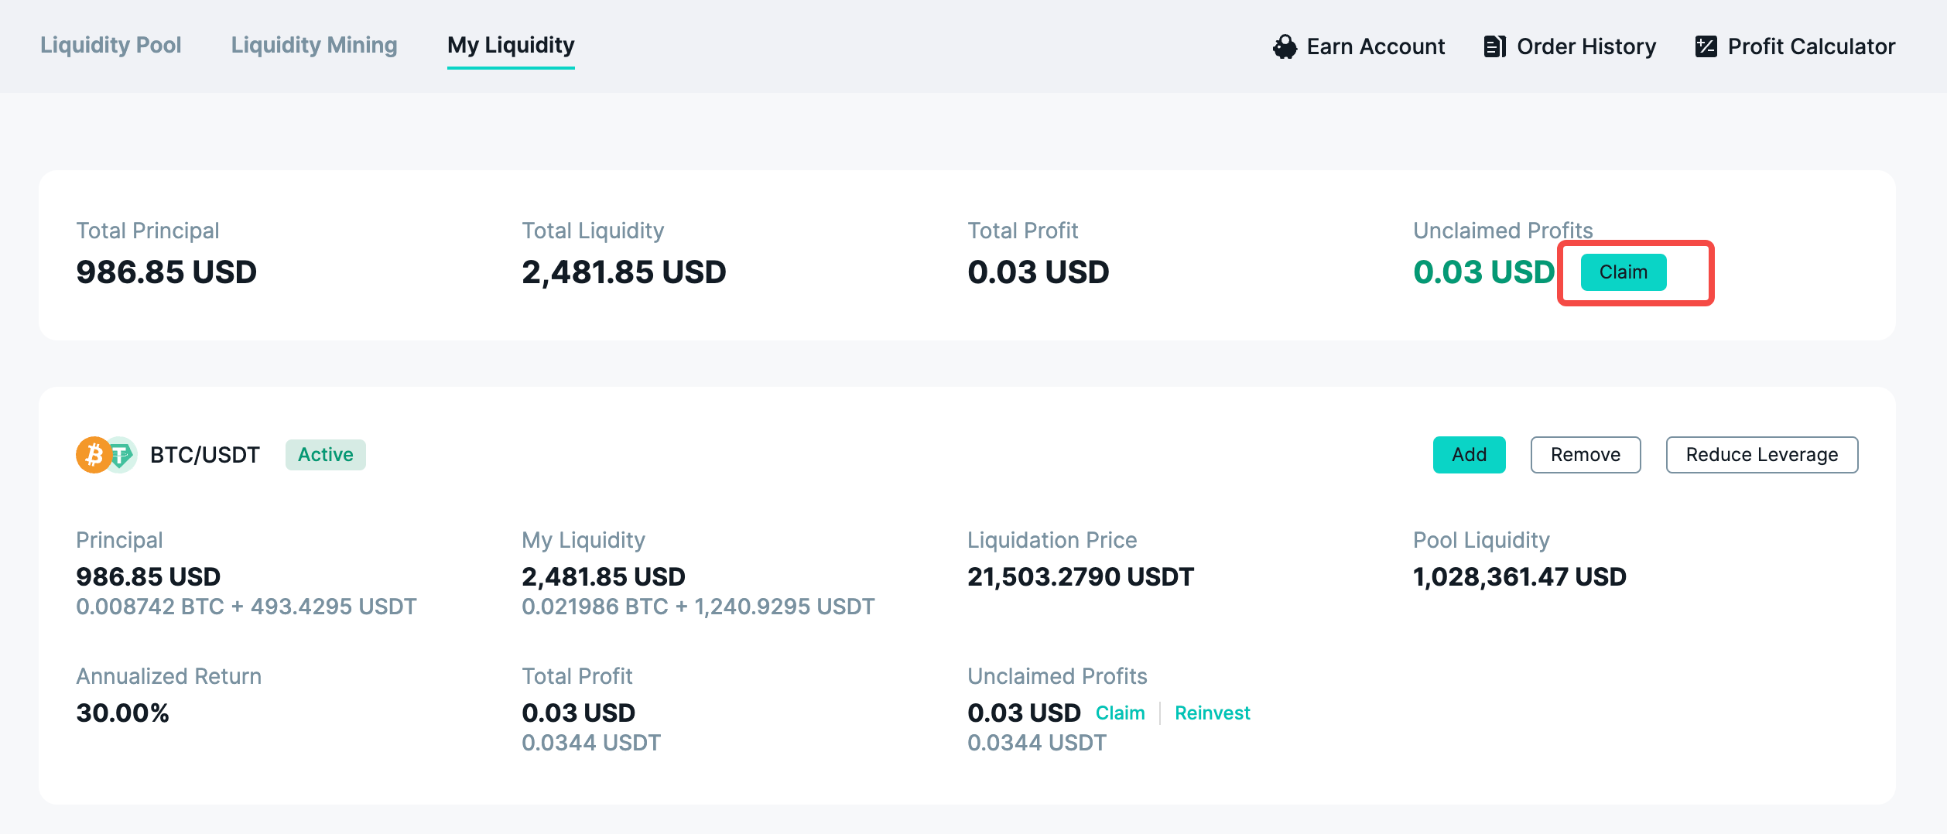Reinvest the BTC/USDT unclaimed profits
This screenshot has width=1947, height=834.
[x=1212, y=713]
